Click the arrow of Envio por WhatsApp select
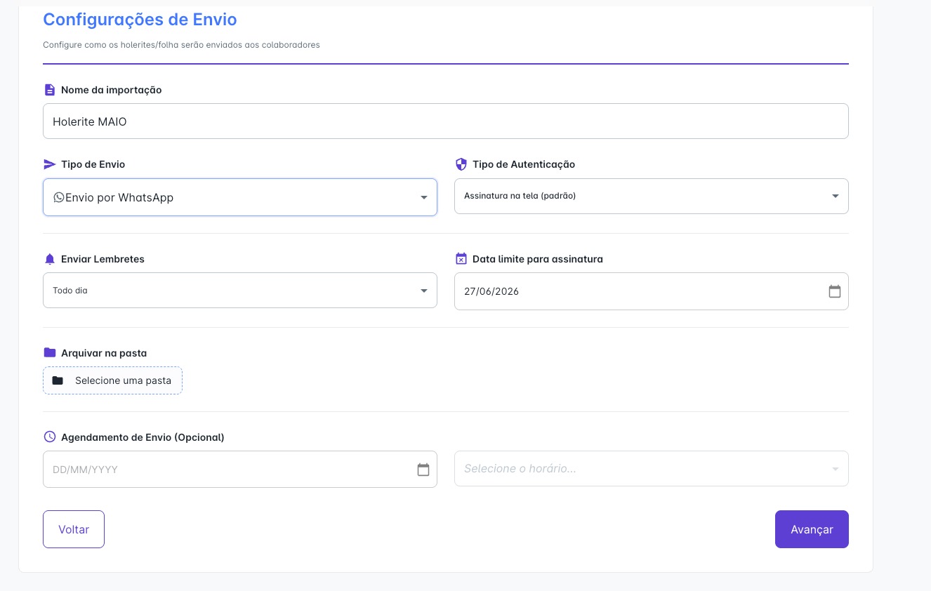931x591 pixels. click(x=424, y=198)
